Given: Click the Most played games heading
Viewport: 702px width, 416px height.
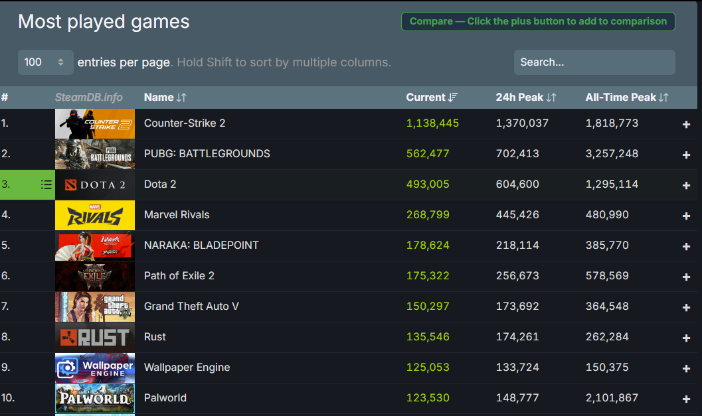Looking at the screenshot, I should (104, 22).
